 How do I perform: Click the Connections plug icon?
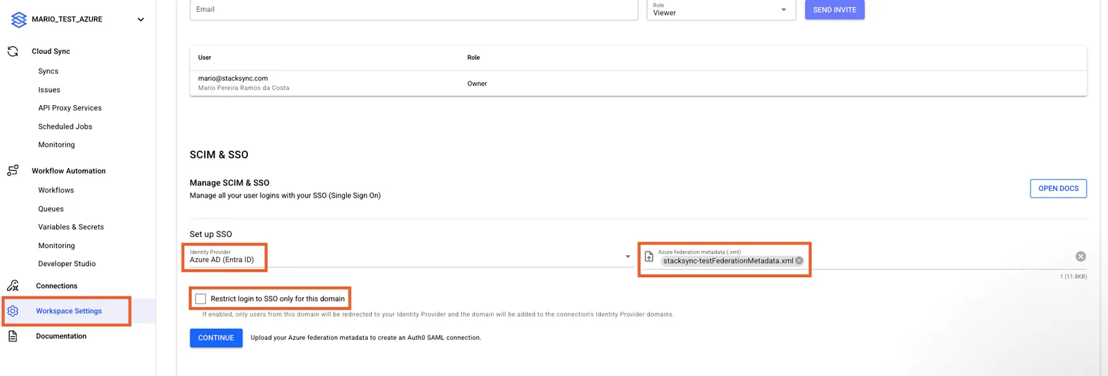point(12,285)
